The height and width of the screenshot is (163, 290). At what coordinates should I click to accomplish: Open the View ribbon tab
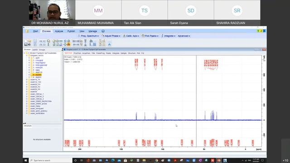[x=82, y=31]
